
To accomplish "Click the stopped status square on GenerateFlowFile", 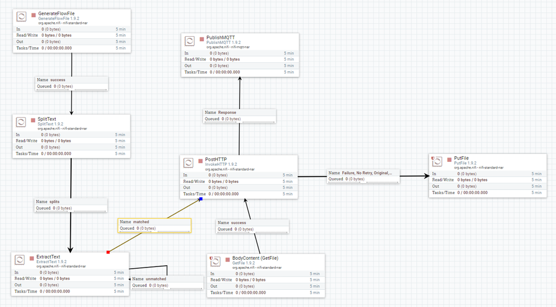I will (x=34, y=15).
